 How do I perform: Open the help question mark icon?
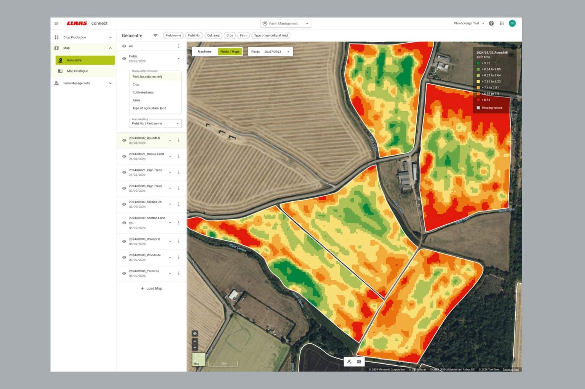point(491,23)
